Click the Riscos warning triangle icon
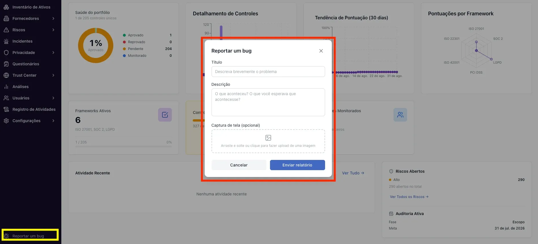This screenshot has width=538, height=244. click(6, 30)
